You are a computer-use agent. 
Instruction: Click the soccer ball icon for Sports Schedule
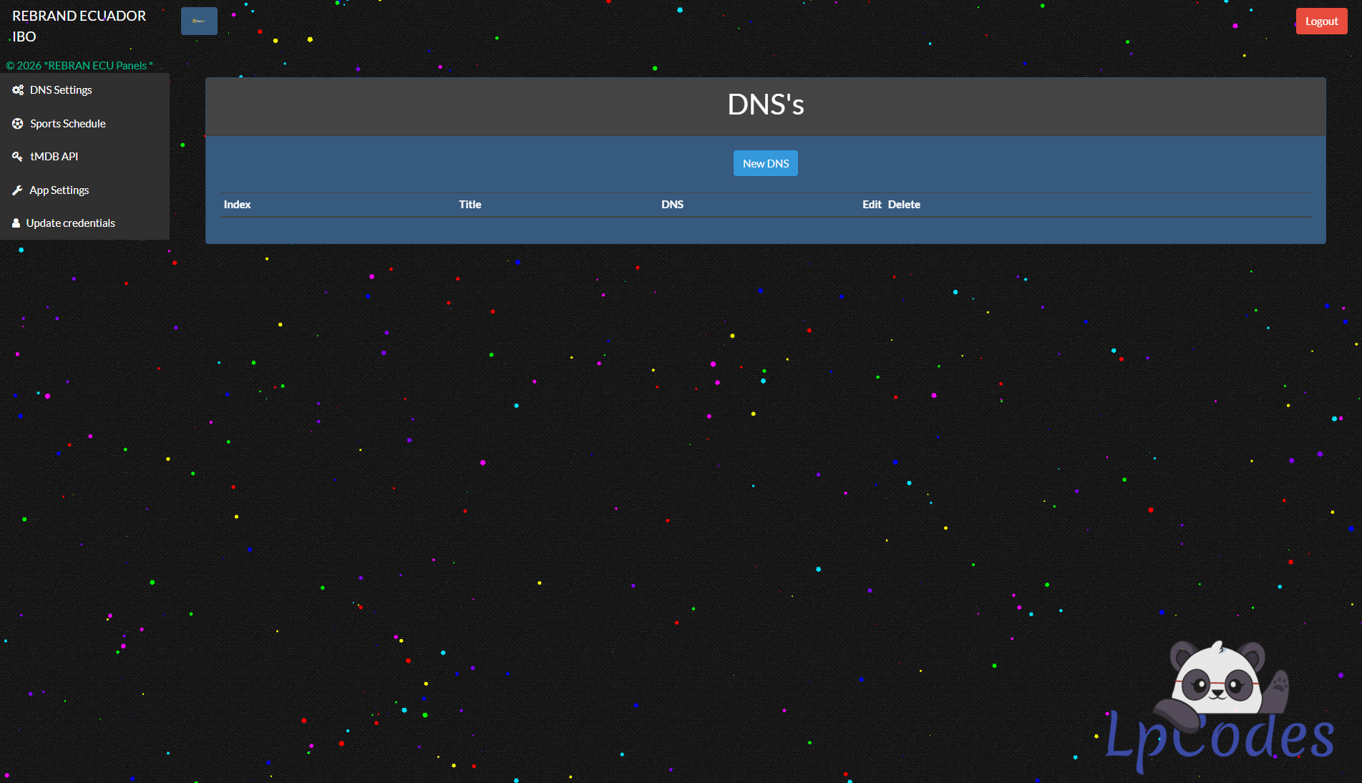point(18,124)
